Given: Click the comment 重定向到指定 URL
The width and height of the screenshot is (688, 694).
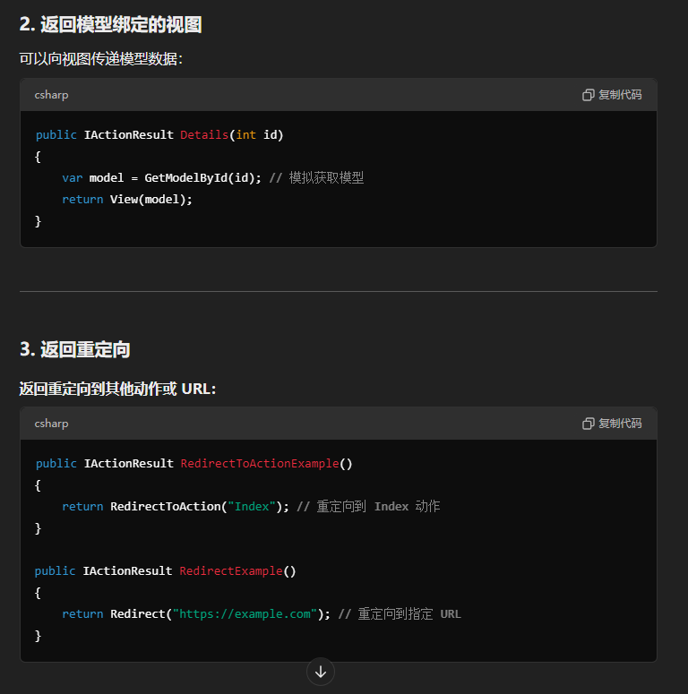Looking at the screenshot, I should [408, 614].
